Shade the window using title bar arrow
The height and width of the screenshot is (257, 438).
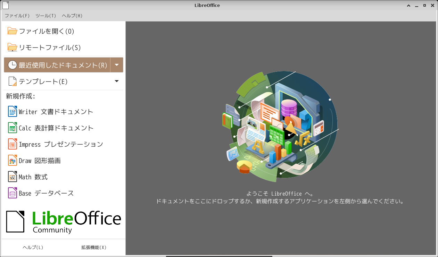pos(409,5)
